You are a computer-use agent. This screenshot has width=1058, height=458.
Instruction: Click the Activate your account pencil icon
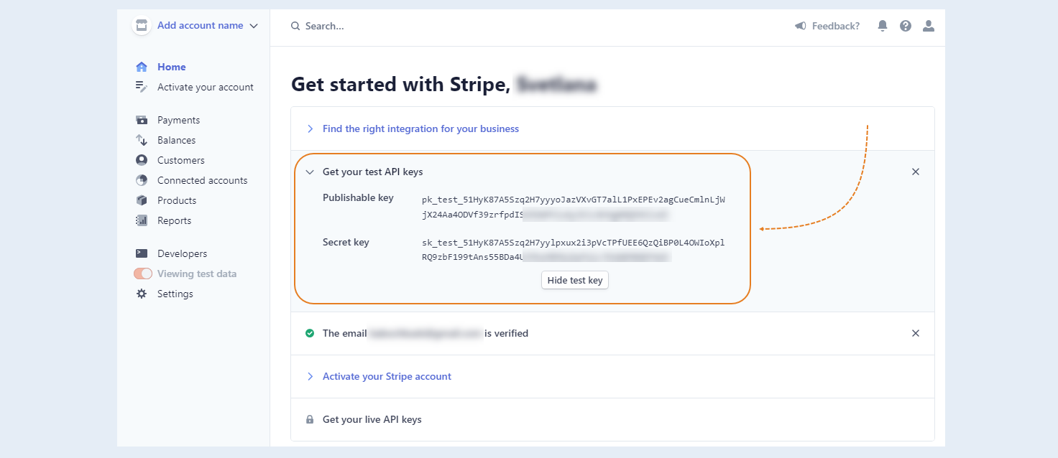click(142, 87)
